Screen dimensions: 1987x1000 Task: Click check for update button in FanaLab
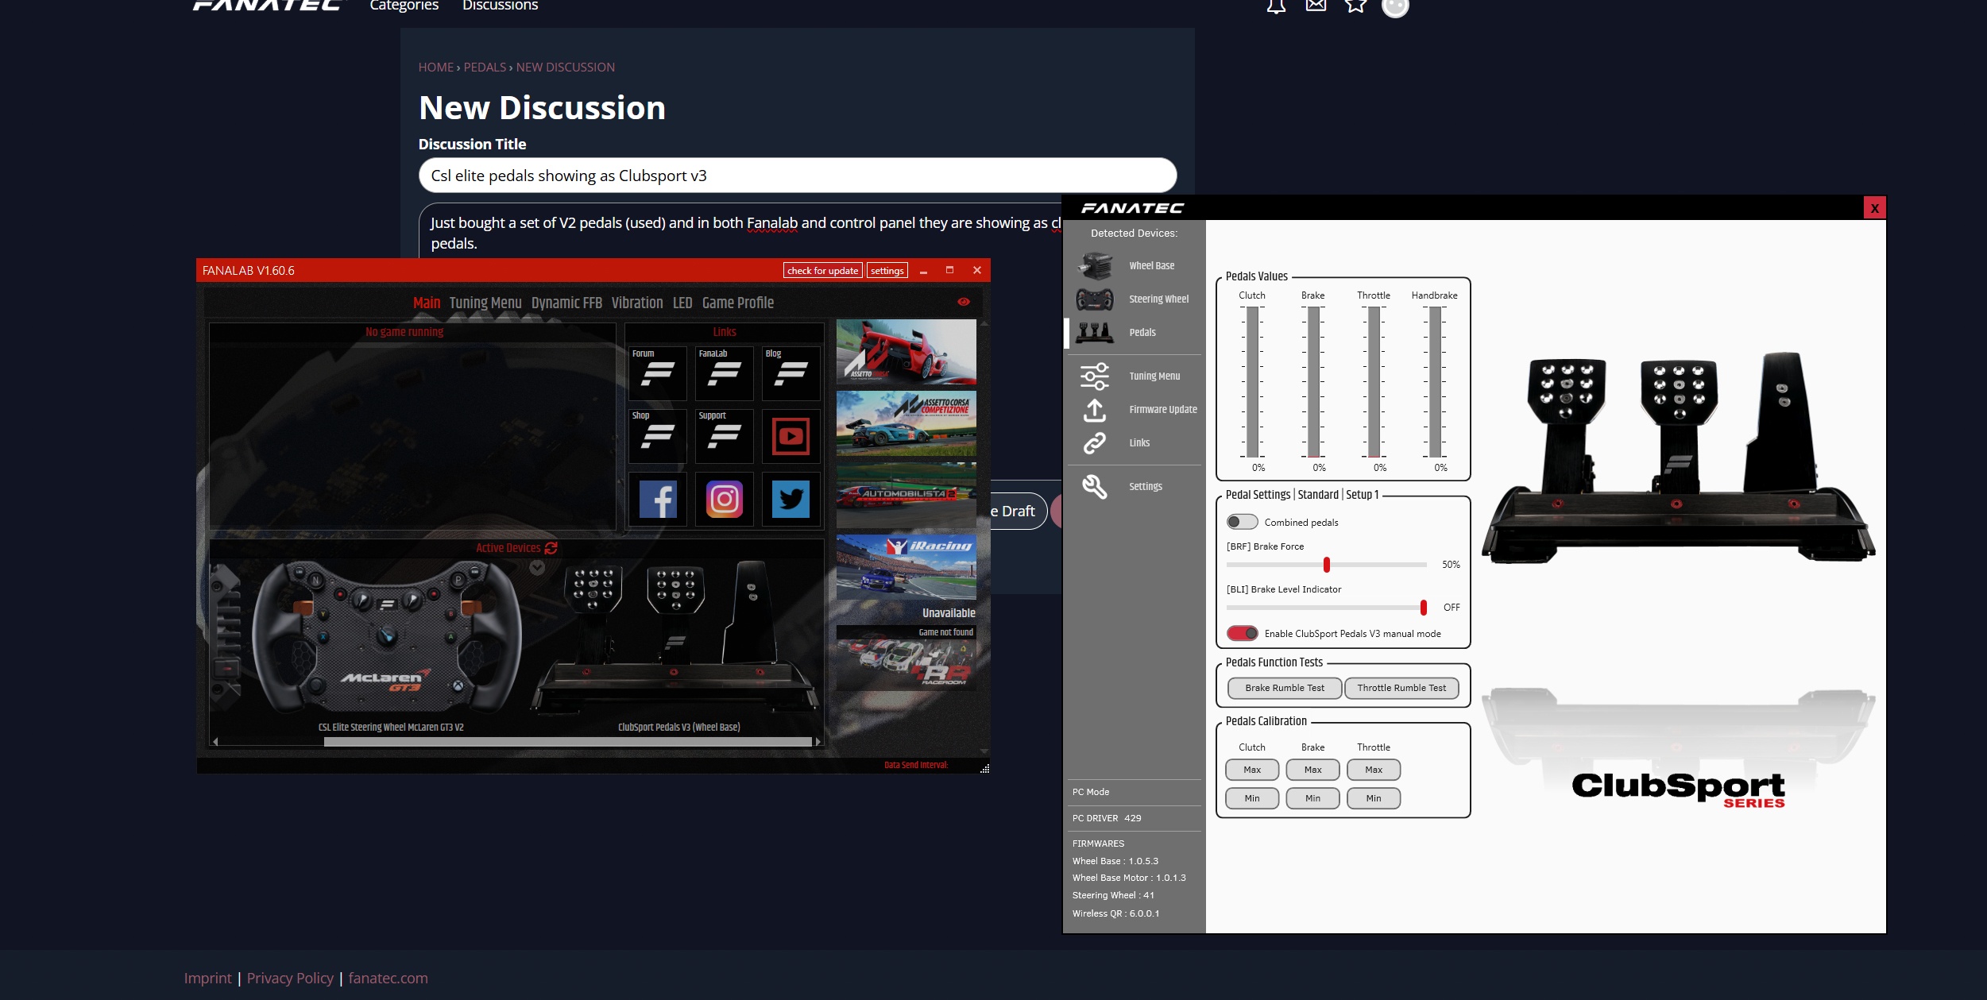pos(822,271)
